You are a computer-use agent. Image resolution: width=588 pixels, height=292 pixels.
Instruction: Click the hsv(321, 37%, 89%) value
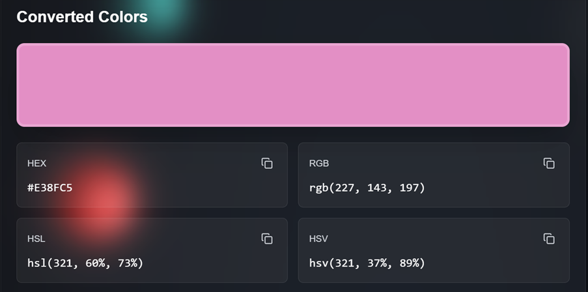pos(367,263)
